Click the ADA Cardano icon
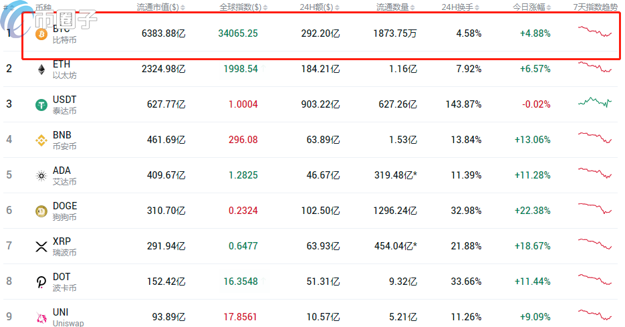This screenshot has height=327, width=625. [41, 175]
